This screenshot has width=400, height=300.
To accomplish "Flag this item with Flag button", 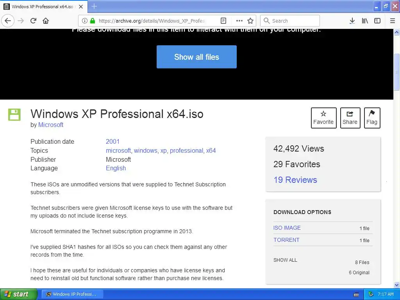I will coord(372,118).
